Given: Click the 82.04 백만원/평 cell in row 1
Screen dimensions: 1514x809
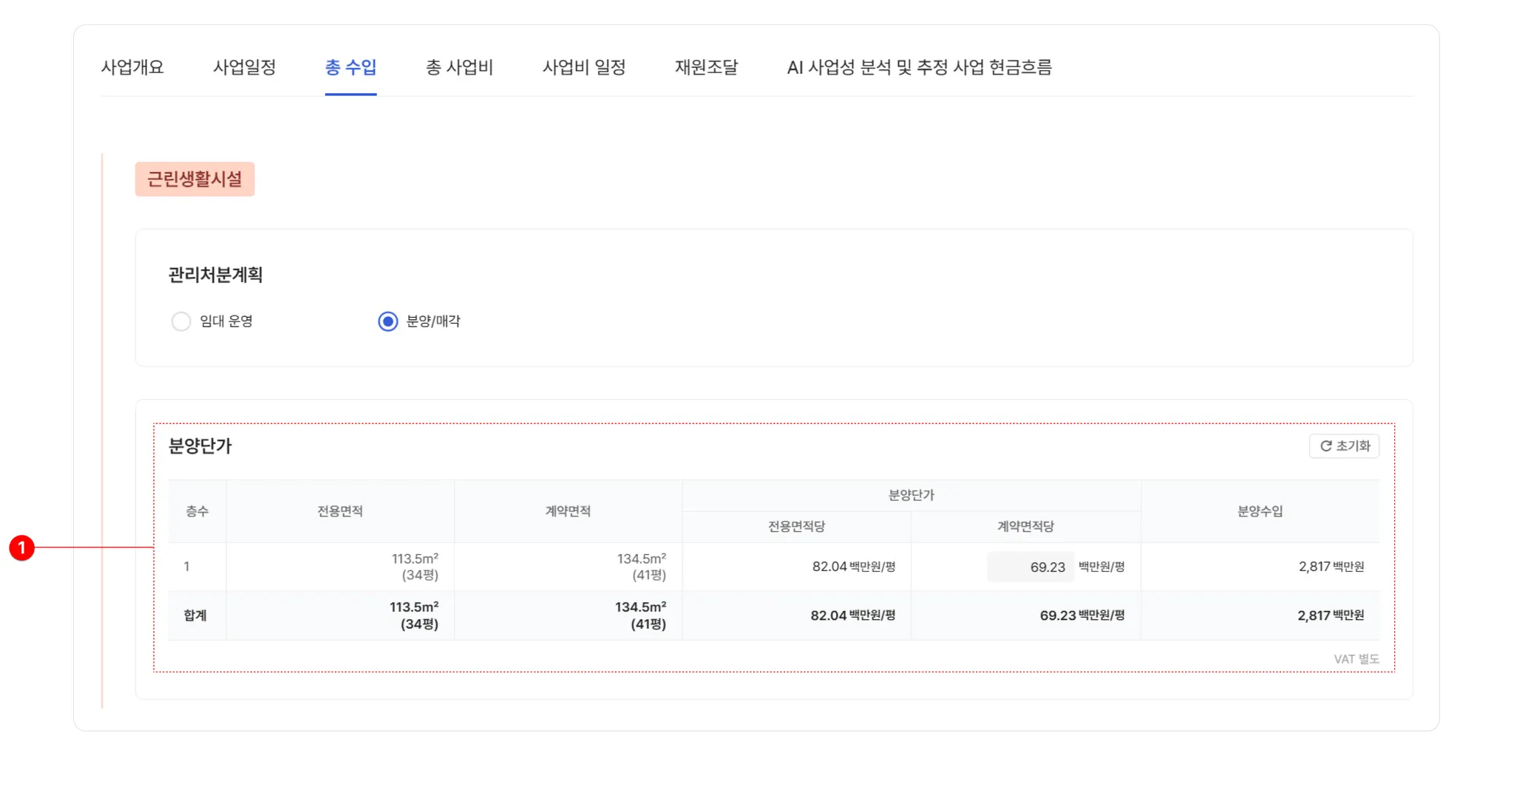Looking at the screenshot, I should point(853,567).
